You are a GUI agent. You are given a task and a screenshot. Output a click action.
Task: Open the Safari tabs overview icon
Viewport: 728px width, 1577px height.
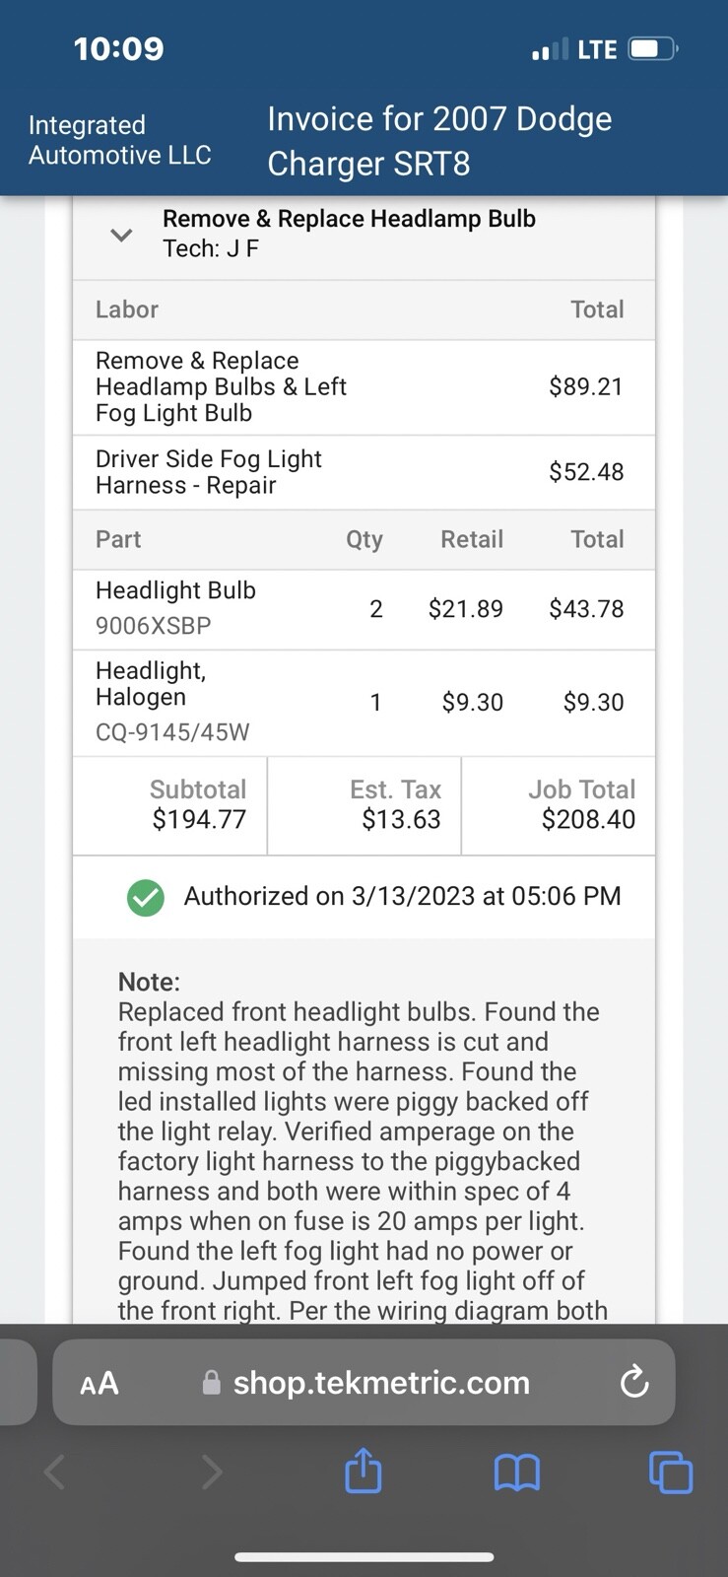pyautogui.click(x=671, y=1473)
